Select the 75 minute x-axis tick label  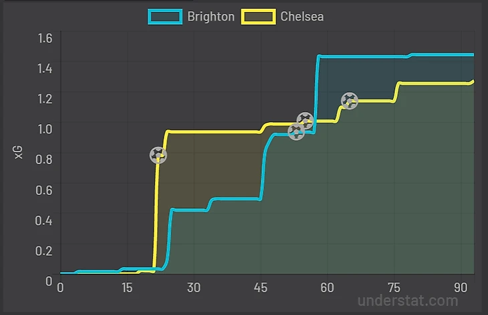(394, 288)
